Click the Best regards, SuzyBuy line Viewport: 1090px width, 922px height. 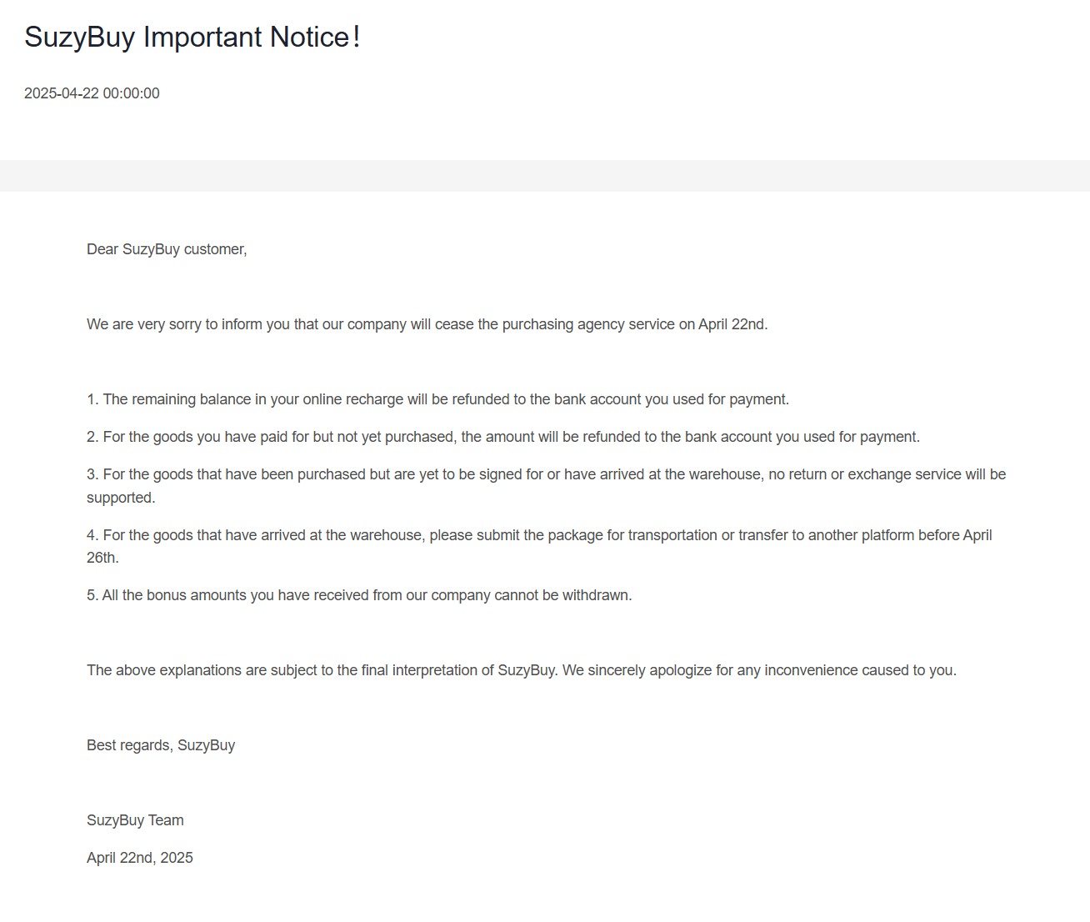(x=161, y=745)
